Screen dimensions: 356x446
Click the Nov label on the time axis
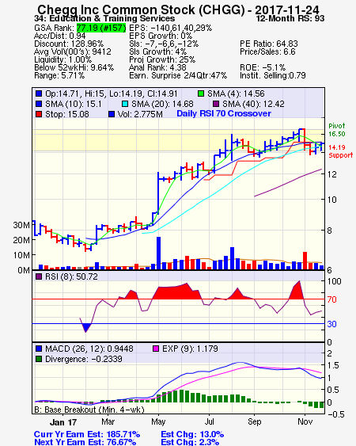pyautogui.click(x=305, y=421)
